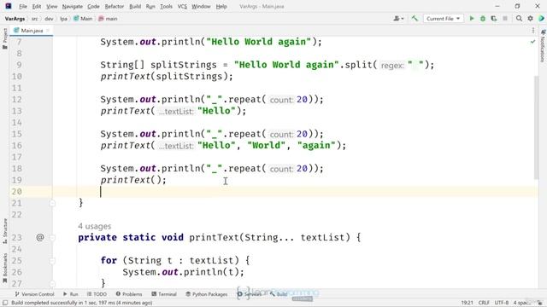547x307 pixels.
Task: Open the Project tool window
Action: coord(4,38)
